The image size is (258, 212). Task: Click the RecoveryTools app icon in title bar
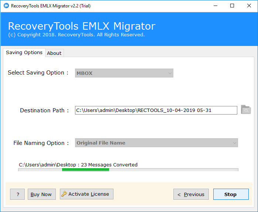pos(6,6)
